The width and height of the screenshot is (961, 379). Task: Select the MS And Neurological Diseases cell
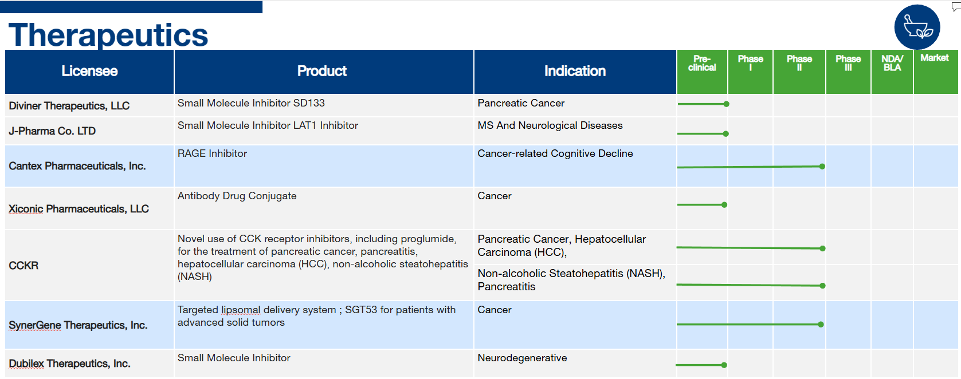575,131
